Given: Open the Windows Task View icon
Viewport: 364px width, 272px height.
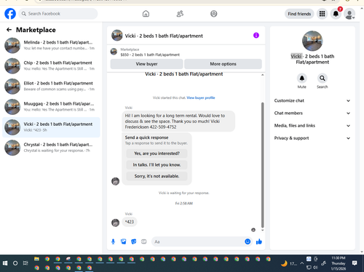Looking at the screenshot, I should coord(25,263).
